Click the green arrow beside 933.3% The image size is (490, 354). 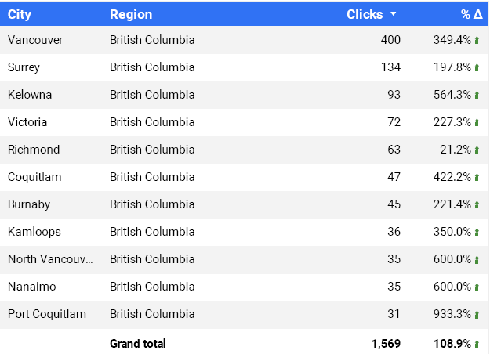coord(477,314)
